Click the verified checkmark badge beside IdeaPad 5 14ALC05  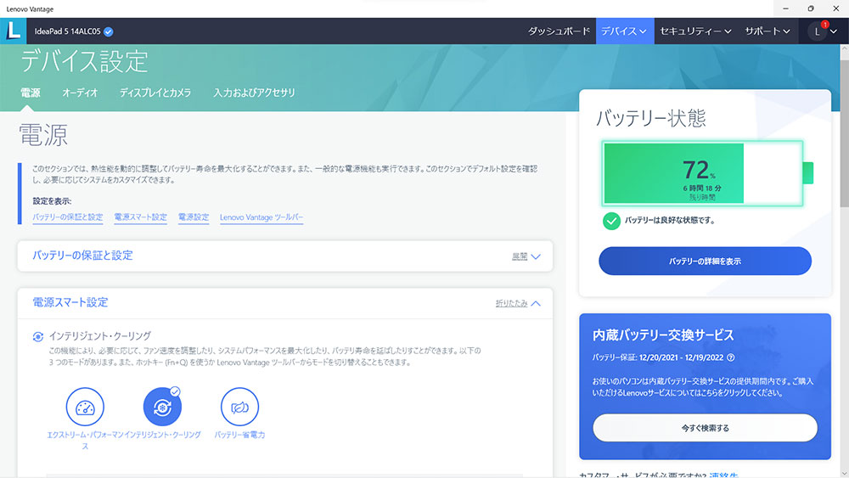pyautogui.click(x=109, y=31)
